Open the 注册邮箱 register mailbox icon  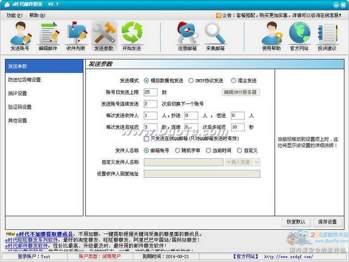[187, 36]
